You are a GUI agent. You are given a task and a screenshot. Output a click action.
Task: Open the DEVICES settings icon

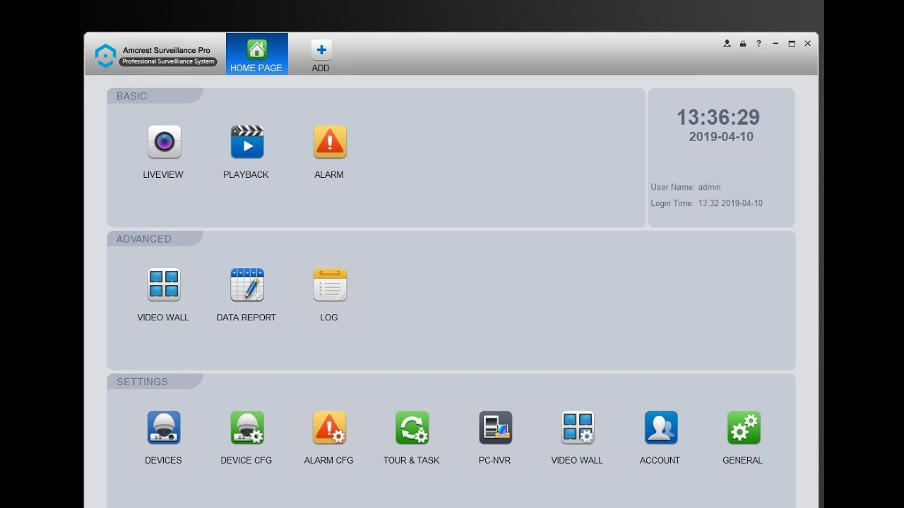(164, 428)
